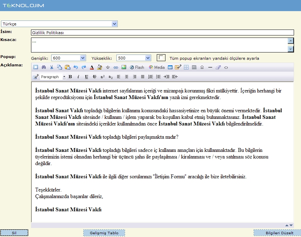Screen dimensions: 301x237
Task: Switch to HTML source view
Action: [226, 67]
